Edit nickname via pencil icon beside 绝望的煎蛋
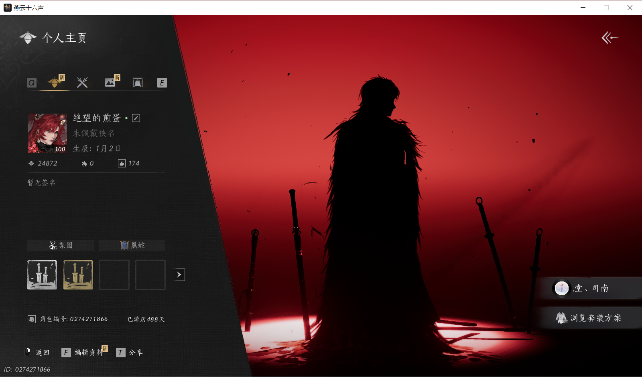642x377 pixels. [136, 118]
